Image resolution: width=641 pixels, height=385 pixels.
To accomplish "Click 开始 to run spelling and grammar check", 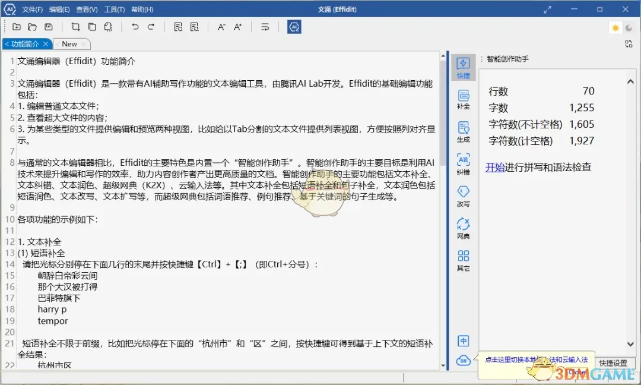I will 495,168.
